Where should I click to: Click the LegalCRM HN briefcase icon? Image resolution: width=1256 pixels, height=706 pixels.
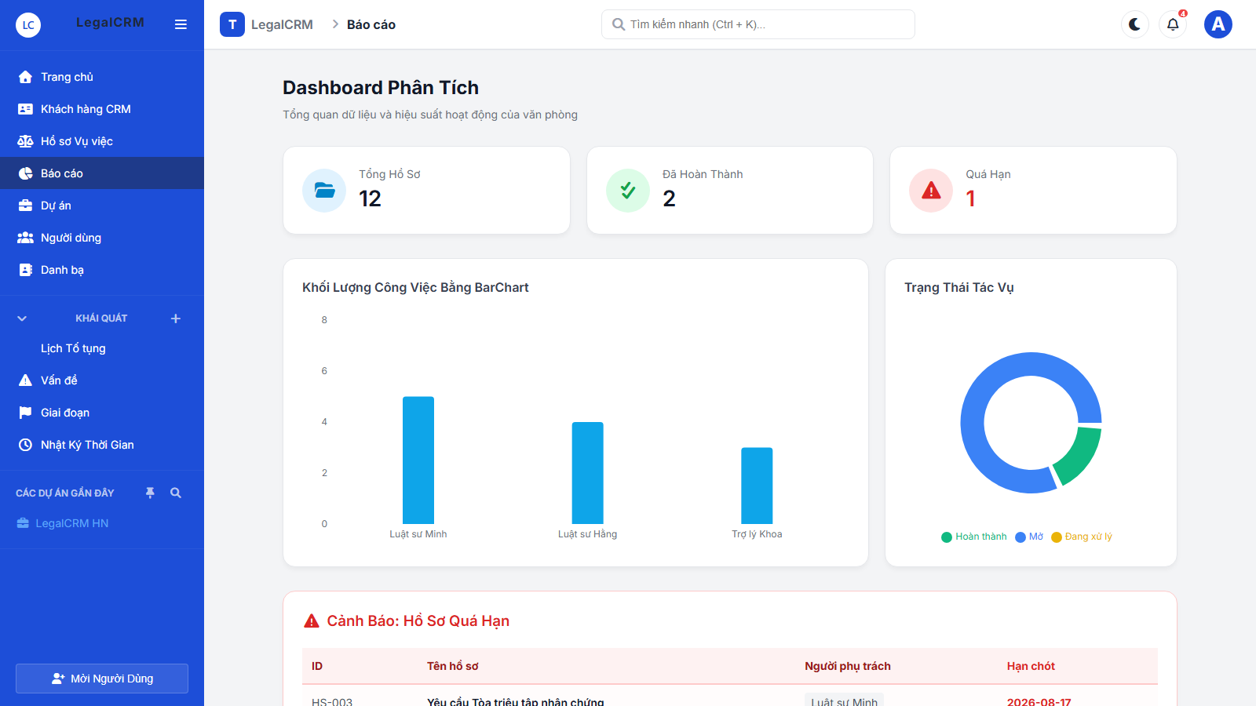pos(23,523)
